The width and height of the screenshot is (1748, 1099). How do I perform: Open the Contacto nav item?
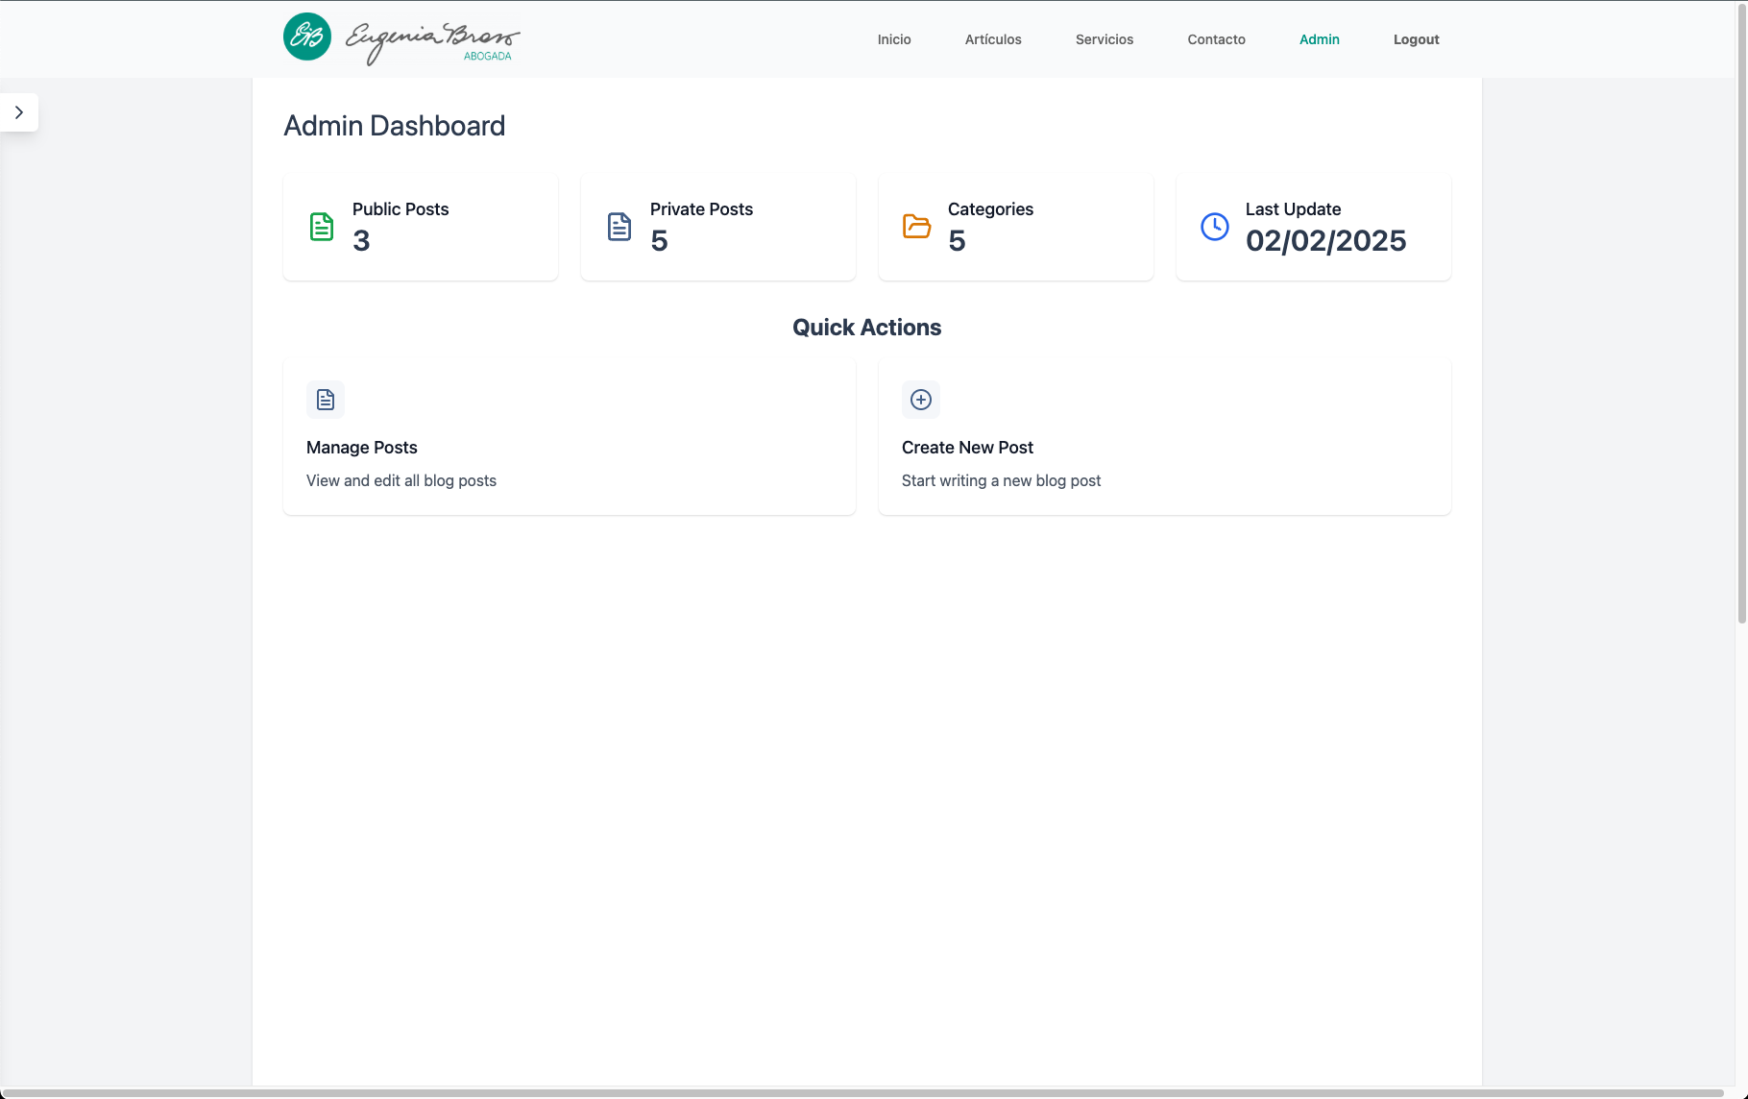(x=1216, y=39)
